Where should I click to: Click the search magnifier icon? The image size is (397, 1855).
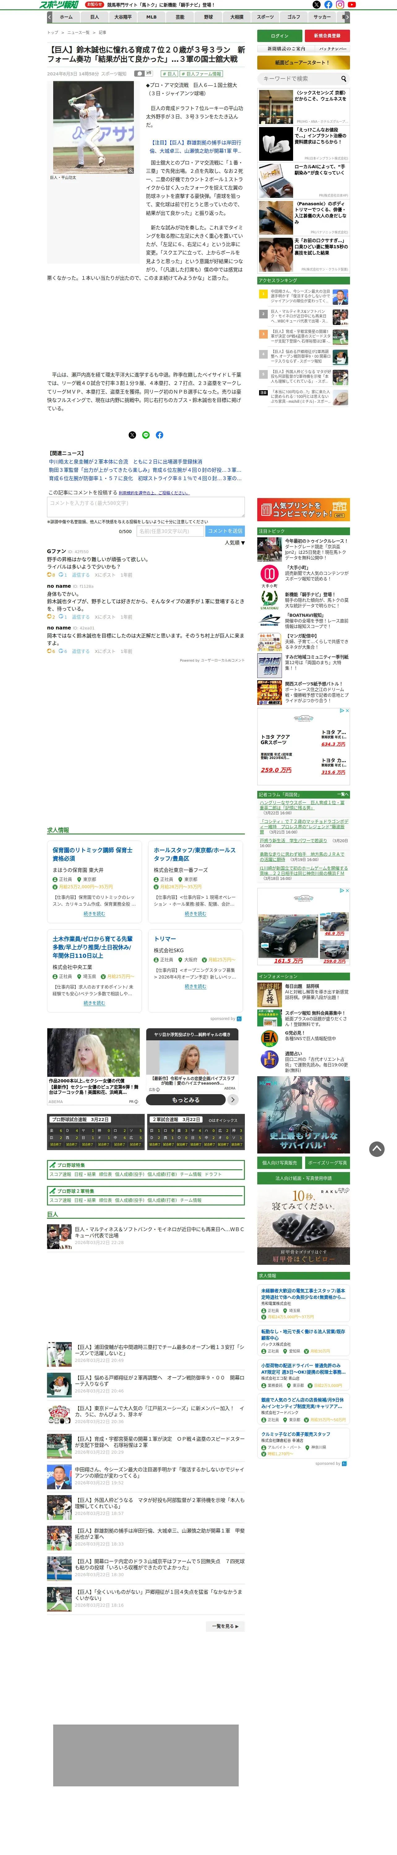344,79
